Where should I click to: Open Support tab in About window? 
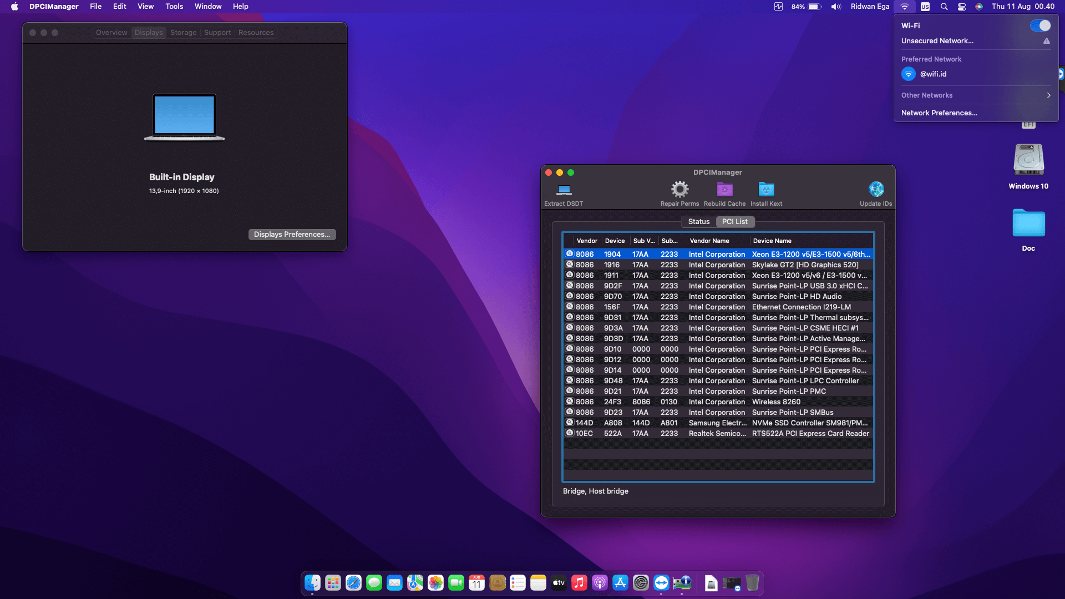tap(217, 33)
